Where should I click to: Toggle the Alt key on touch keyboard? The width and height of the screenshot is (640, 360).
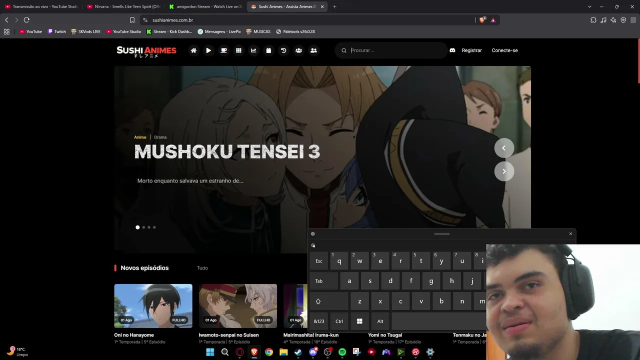tap(380, 321)
